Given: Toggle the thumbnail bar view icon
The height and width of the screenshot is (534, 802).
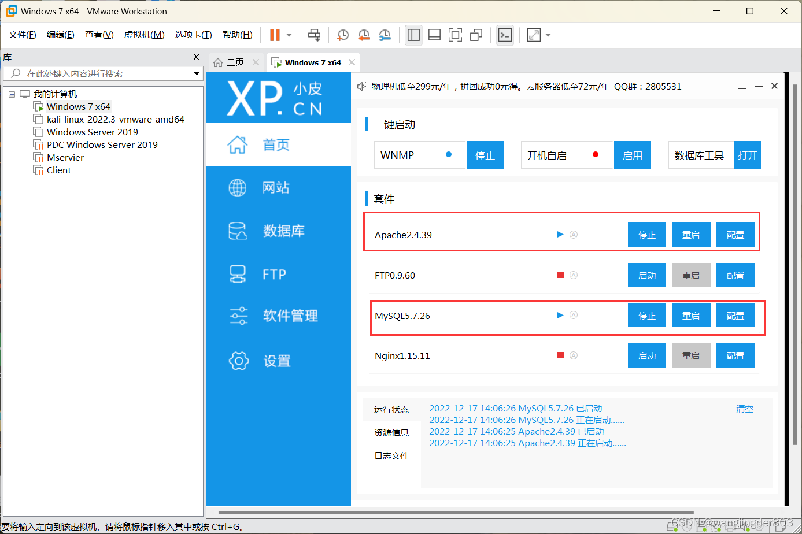Looking at the screenshot, I should pos(434,35).
